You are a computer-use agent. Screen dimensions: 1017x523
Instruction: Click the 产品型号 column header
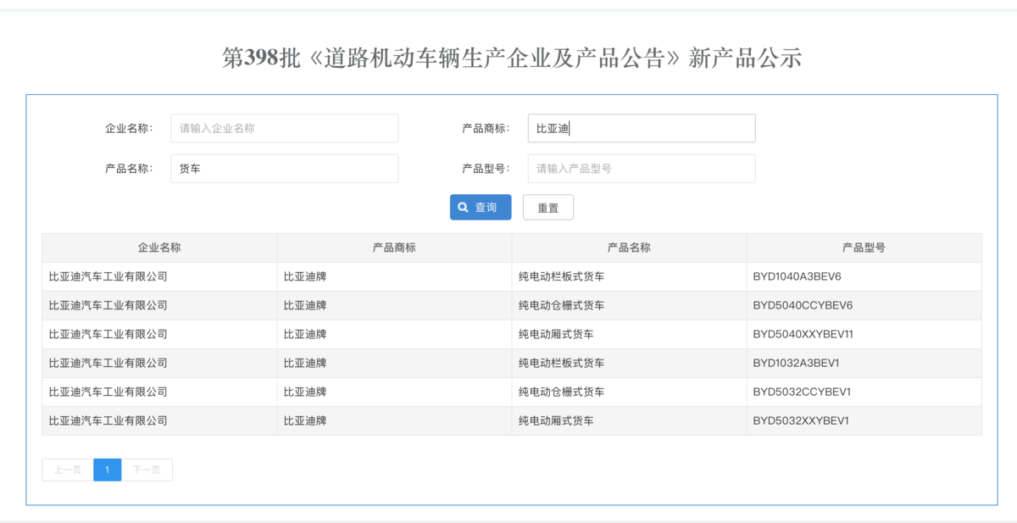click(864, 248)
